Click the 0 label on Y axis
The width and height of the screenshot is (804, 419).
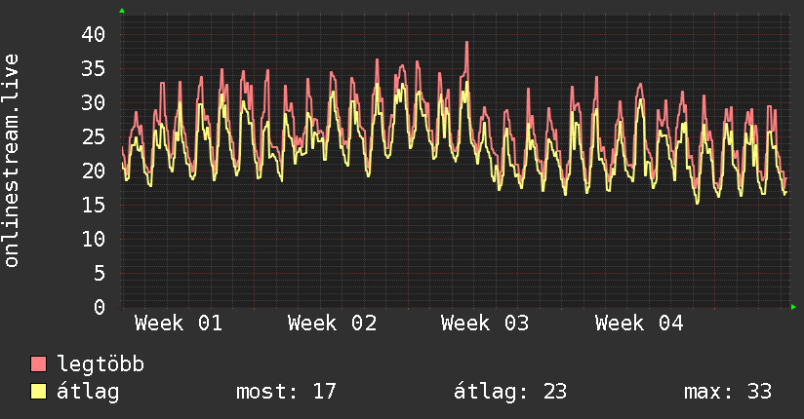pos(100,307)
